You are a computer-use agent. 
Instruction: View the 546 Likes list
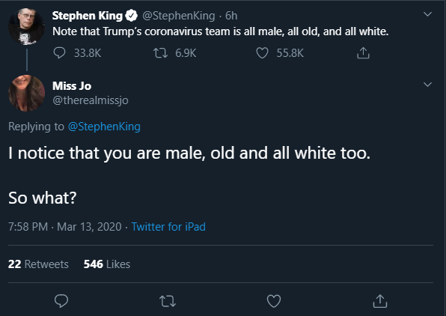click(107, 264)
